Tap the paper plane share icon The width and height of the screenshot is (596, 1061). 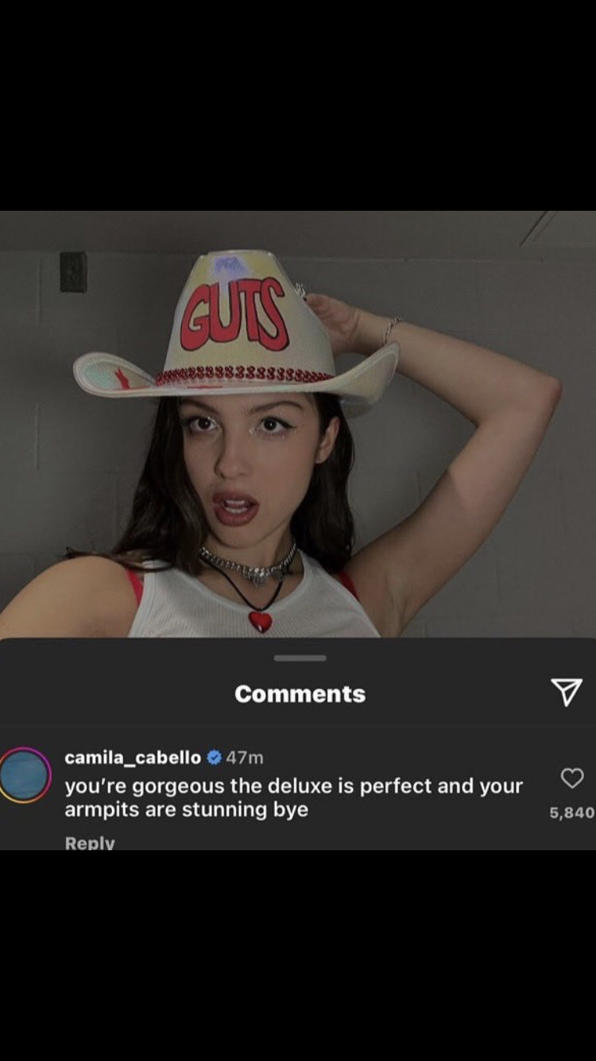[566, 692]
